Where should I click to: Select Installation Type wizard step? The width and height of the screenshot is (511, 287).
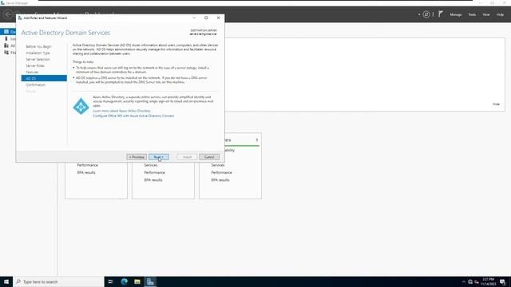click(38, 53)
